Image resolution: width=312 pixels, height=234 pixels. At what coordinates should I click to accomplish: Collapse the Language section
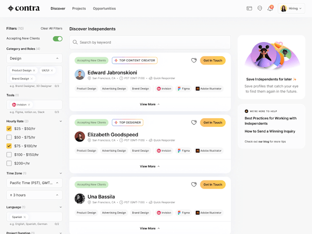coord(61,207)
